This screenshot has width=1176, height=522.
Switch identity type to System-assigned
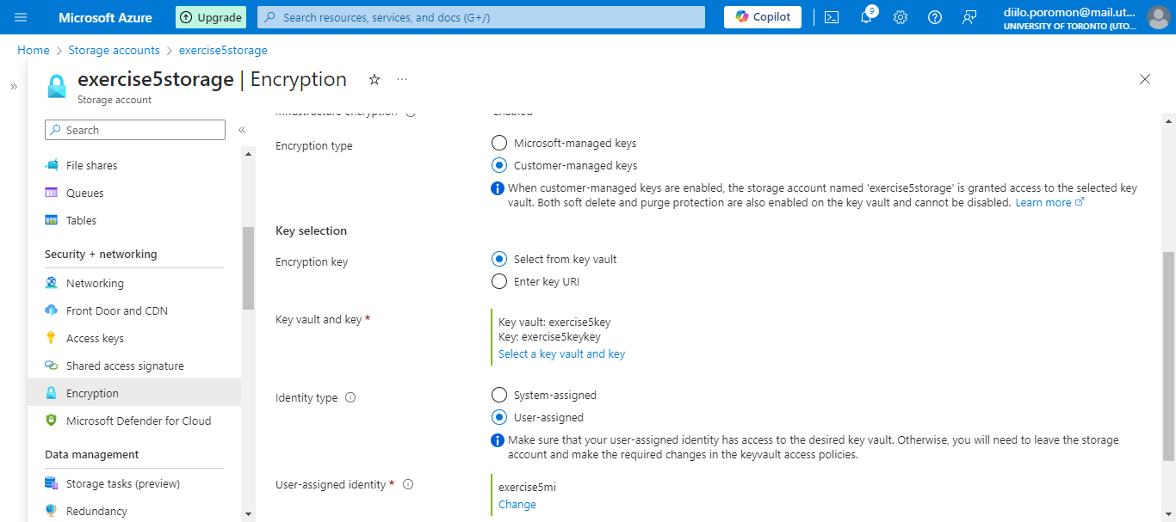click(x=499, y=395)
